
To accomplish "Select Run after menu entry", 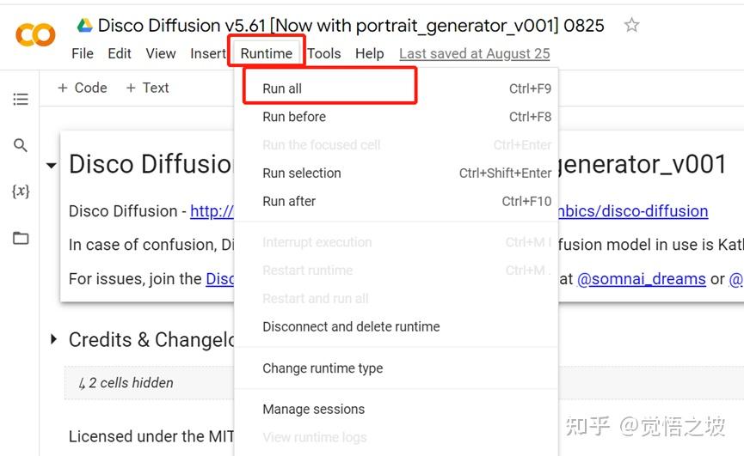I will 397,201.
